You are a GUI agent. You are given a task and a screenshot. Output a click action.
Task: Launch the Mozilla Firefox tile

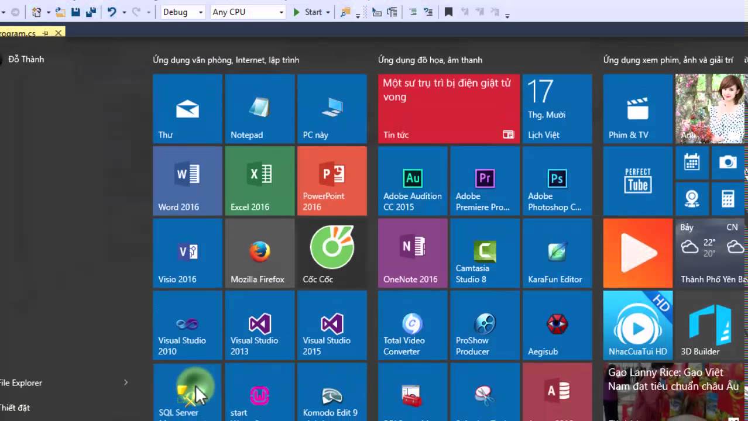pyautogui.click(x=259, y=253)
